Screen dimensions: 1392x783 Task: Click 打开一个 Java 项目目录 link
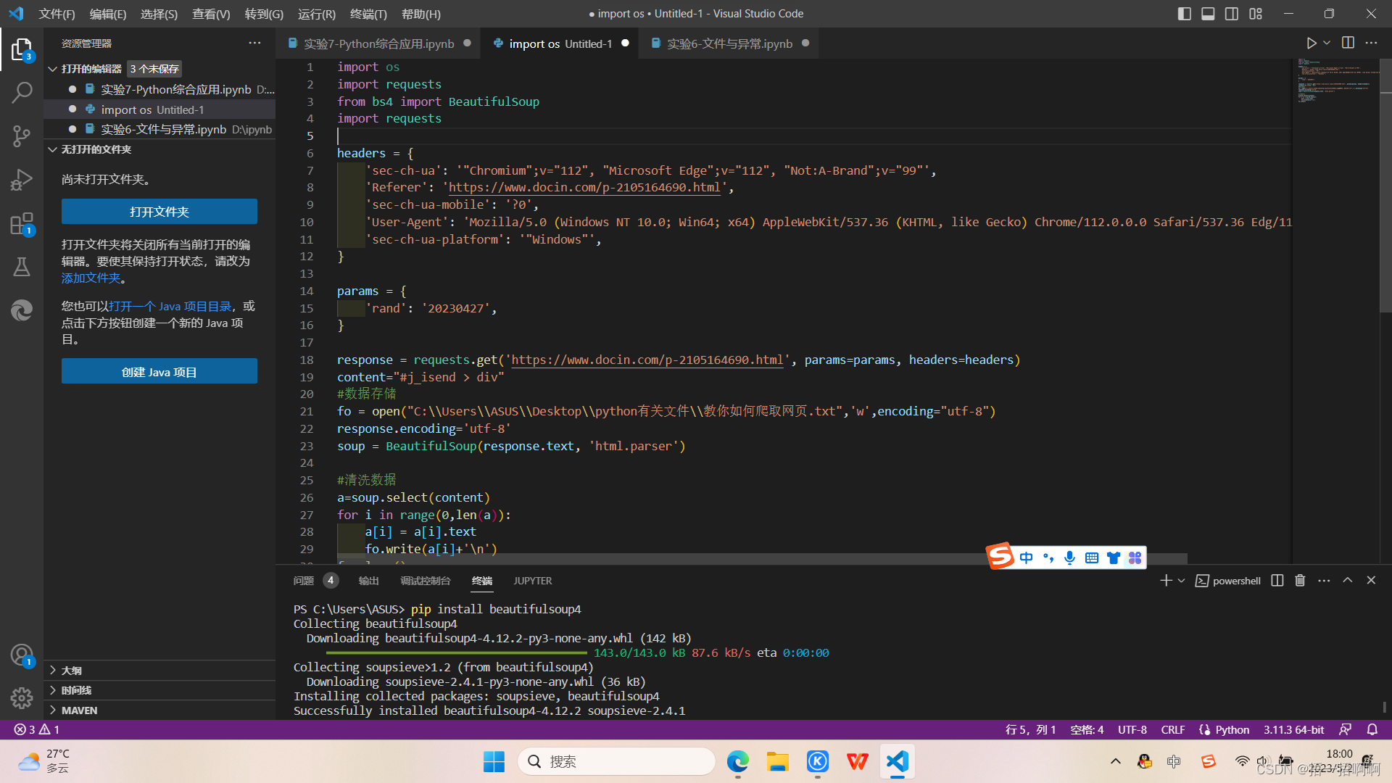(x=170, y=307)
